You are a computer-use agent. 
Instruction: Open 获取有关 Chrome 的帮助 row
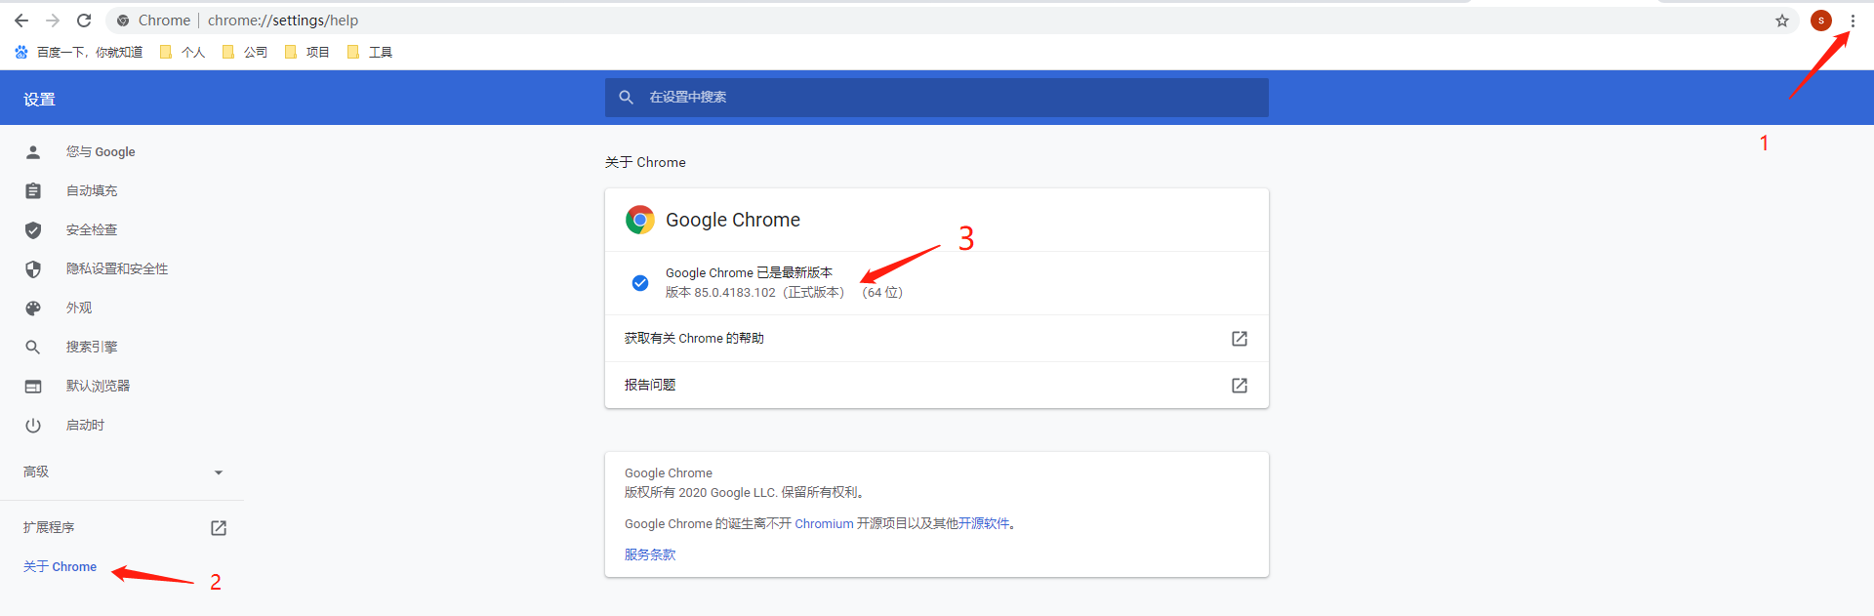click(937, 338)
